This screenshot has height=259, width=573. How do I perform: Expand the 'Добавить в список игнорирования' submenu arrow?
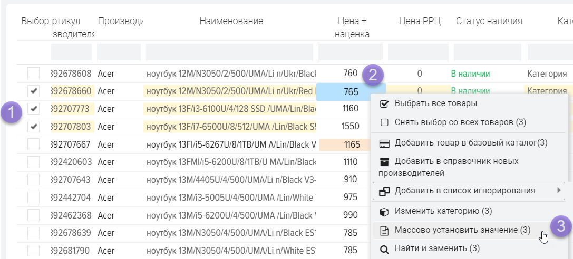pyautogui.click(x=558, y=190)
